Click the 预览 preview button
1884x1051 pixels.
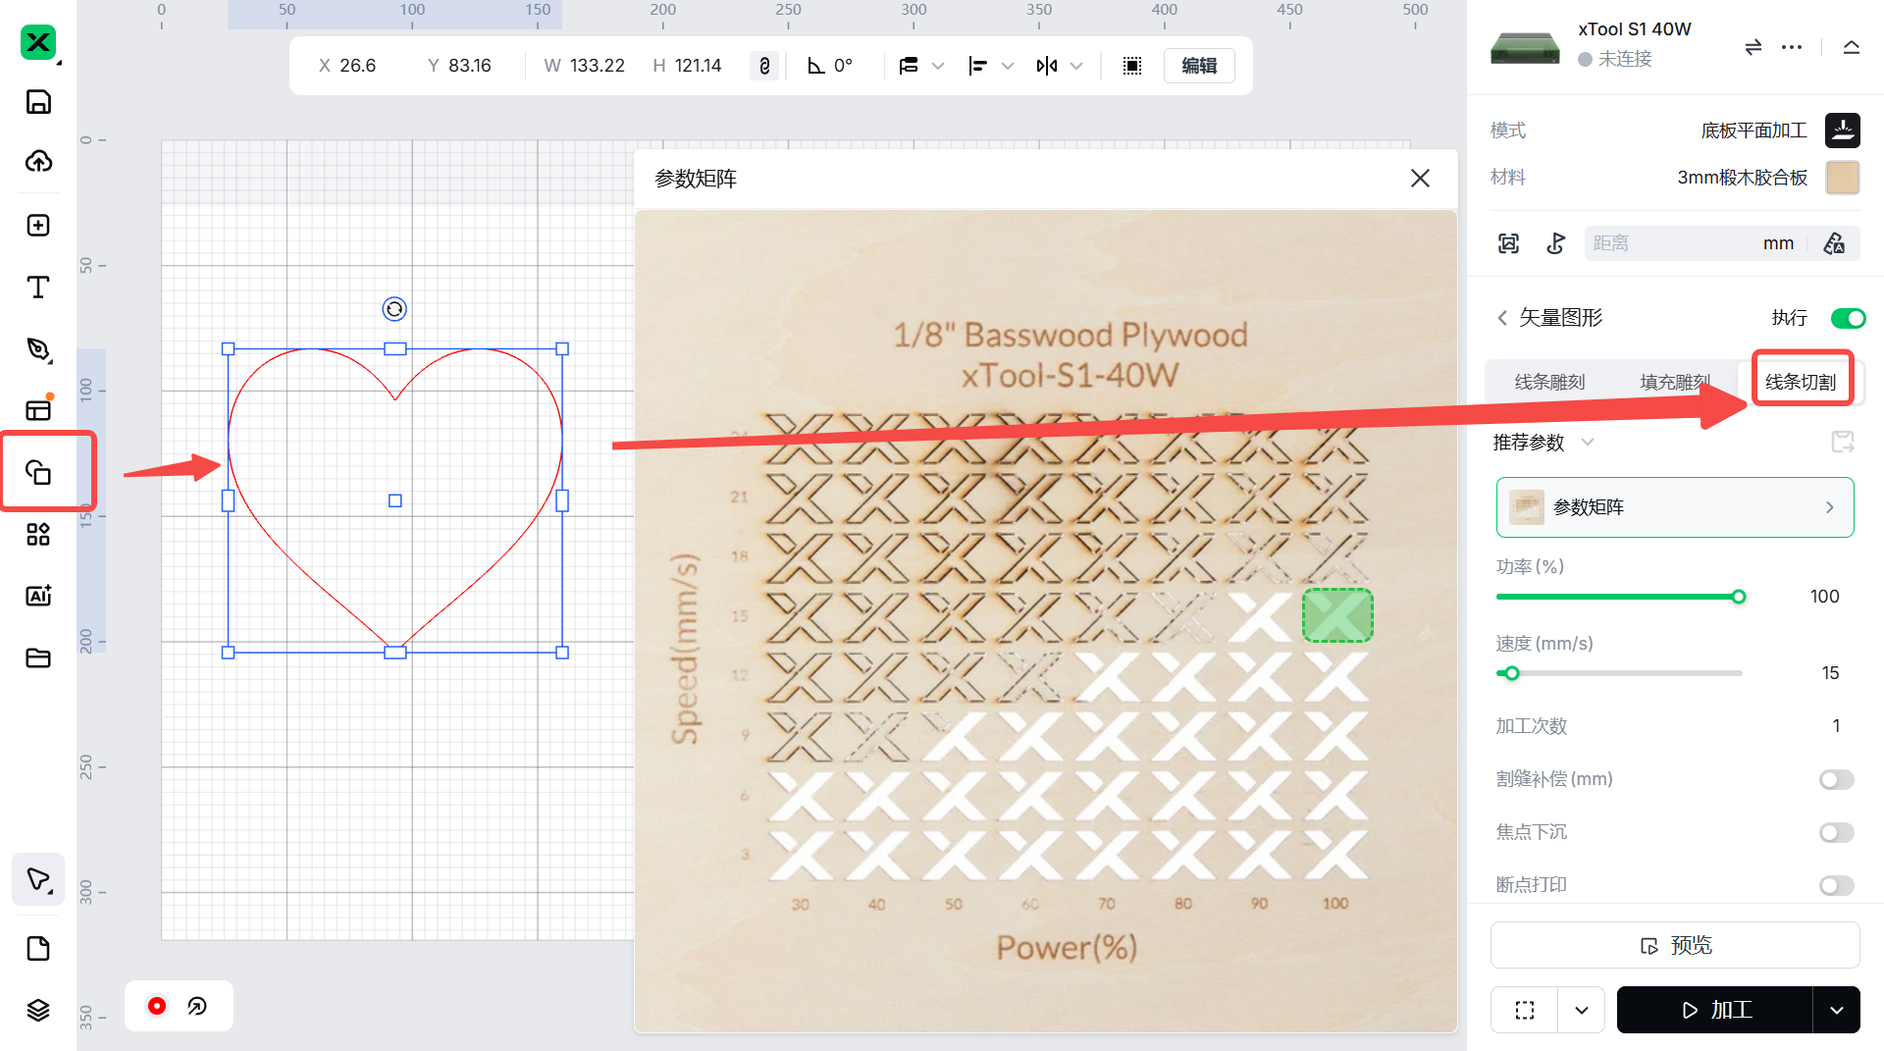click(x=1675, y=945)
